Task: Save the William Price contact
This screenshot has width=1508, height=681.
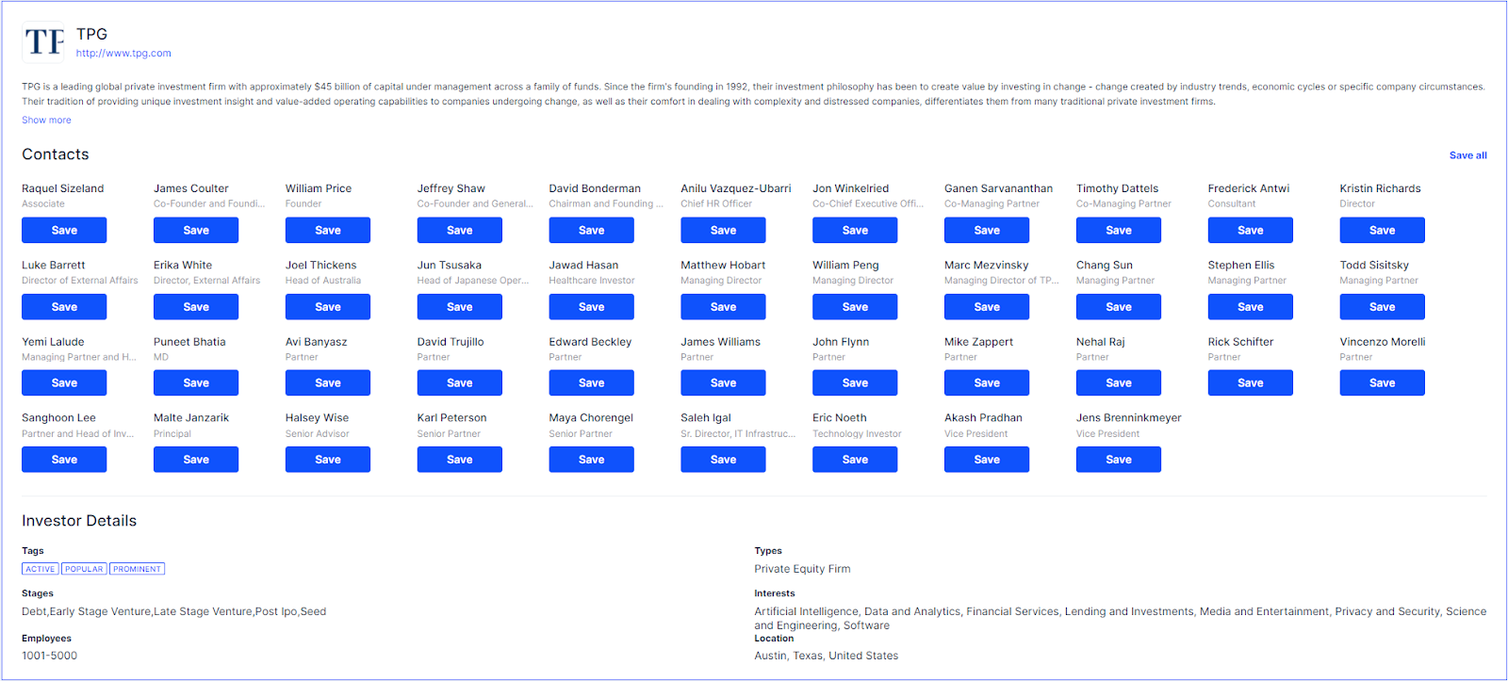Action: click(x=328, y=230)
